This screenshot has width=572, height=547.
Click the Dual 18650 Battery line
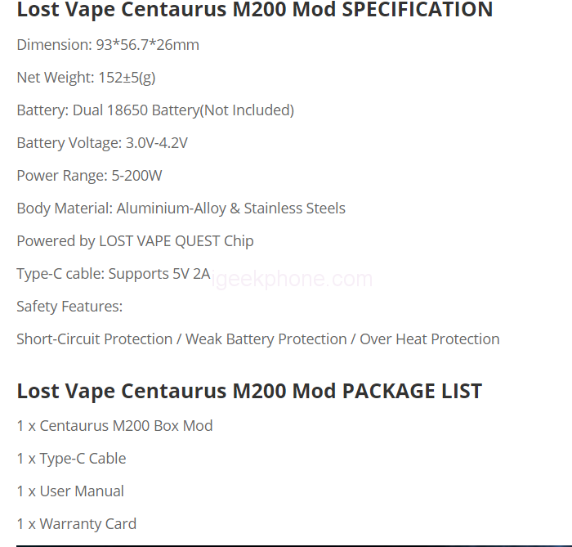click(x=155, y=110)
